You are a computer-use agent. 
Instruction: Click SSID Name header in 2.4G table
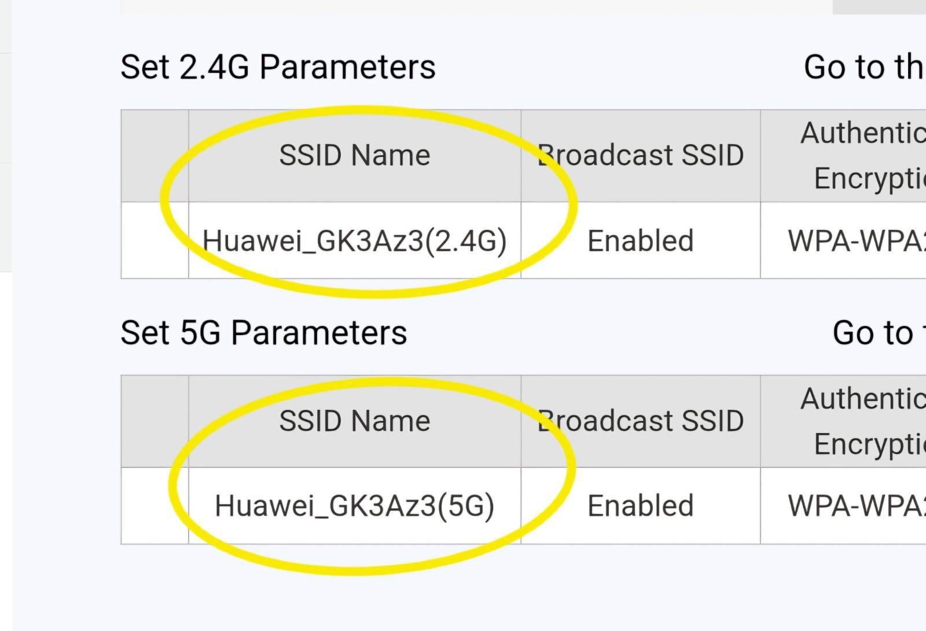tap(354, 156)
